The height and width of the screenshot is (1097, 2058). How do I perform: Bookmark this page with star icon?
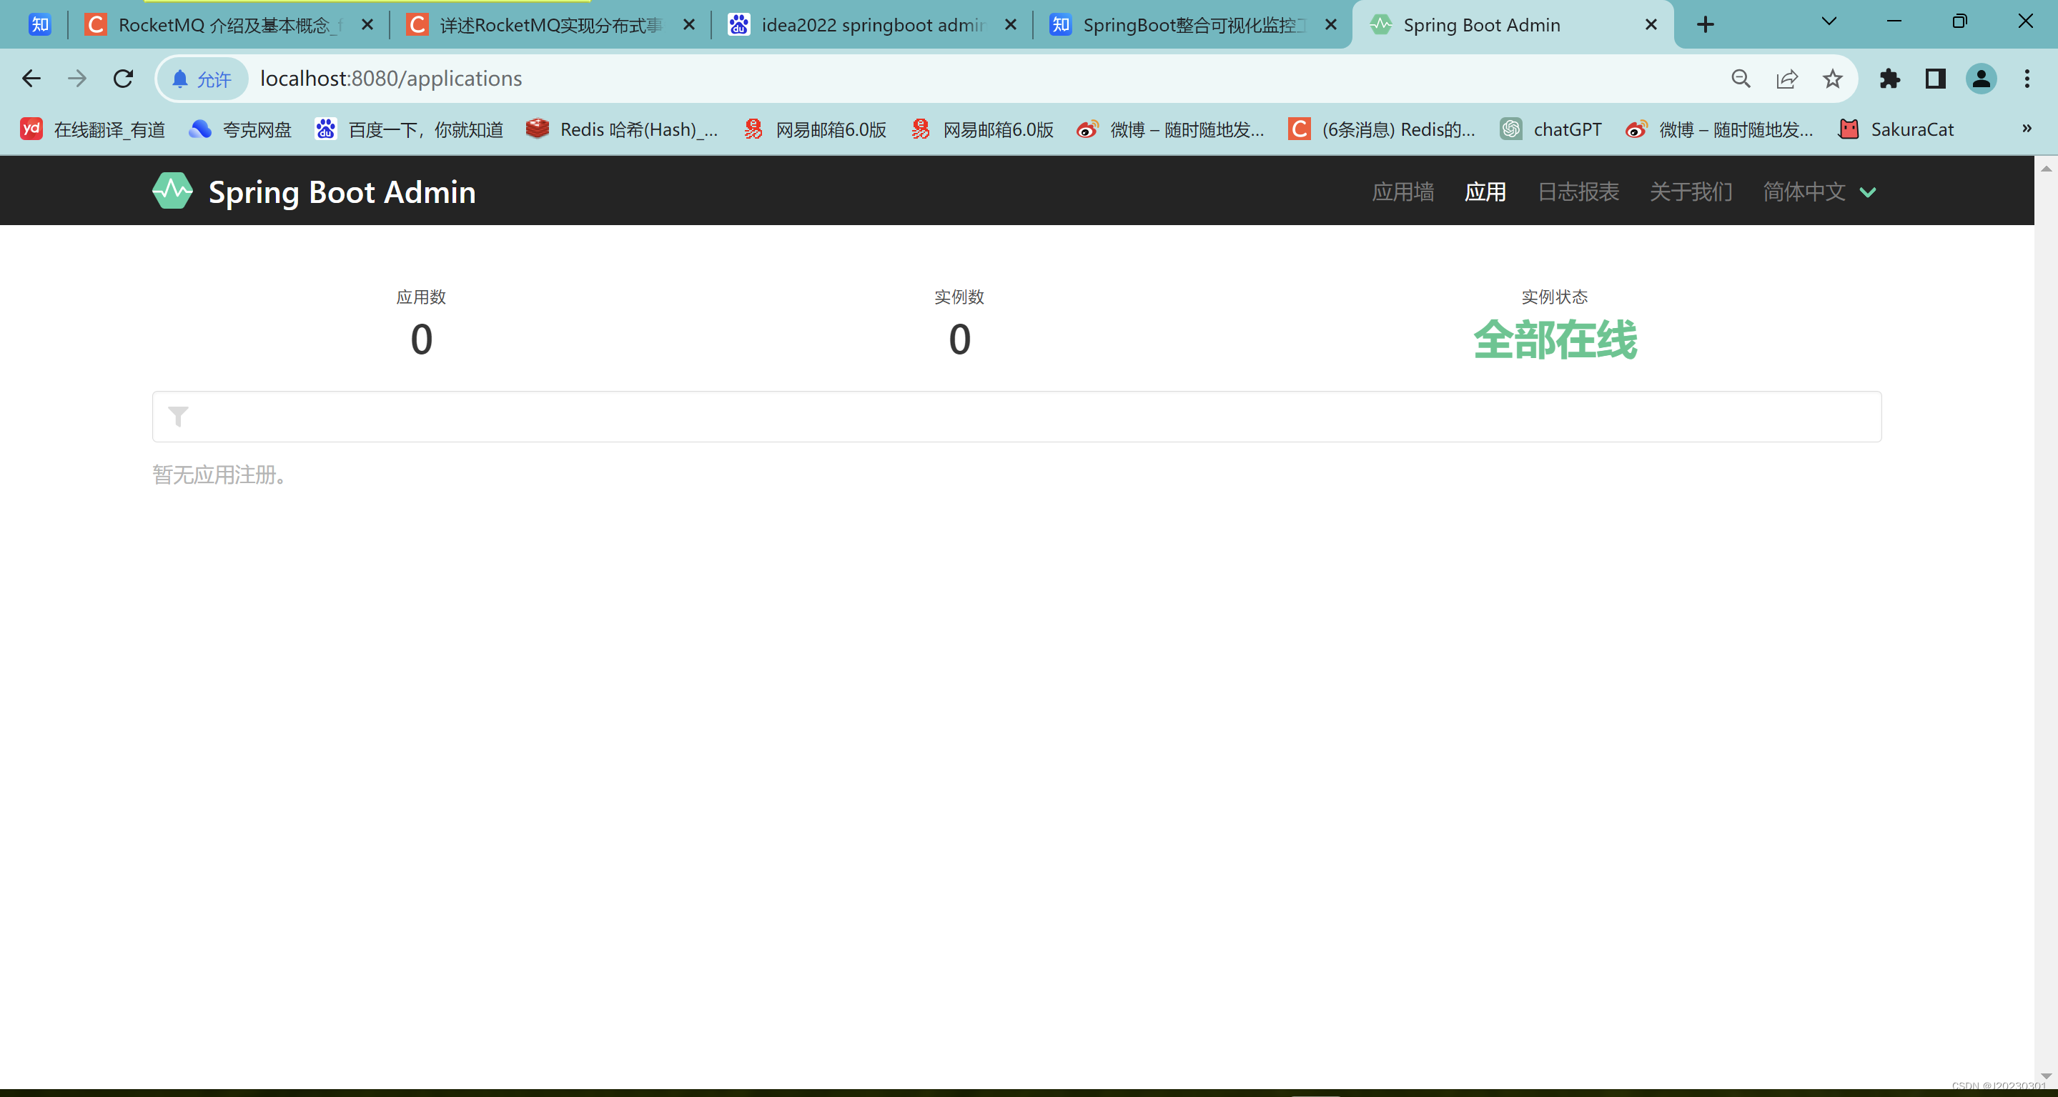pos(1832,79)
